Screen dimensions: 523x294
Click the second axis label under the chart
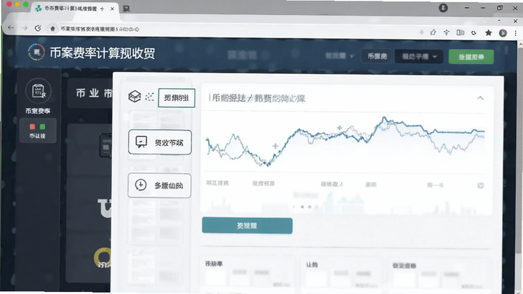[263, 184]
